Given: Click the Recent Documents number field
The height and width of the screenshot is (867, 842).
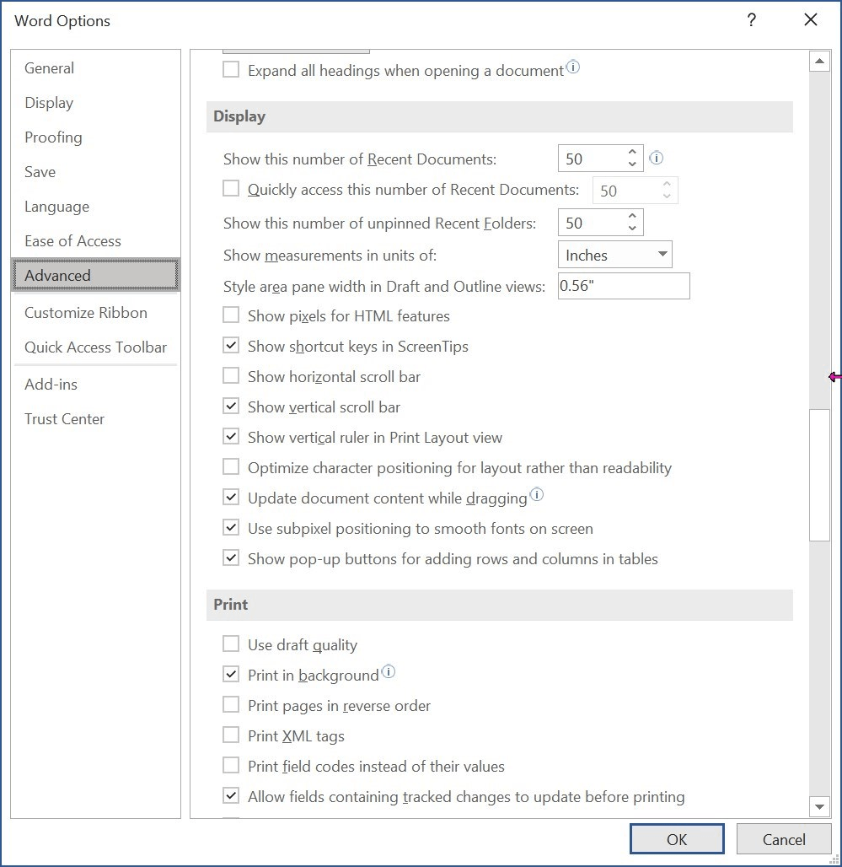Looking at the screenshot, I should click(x=591, y=159).
